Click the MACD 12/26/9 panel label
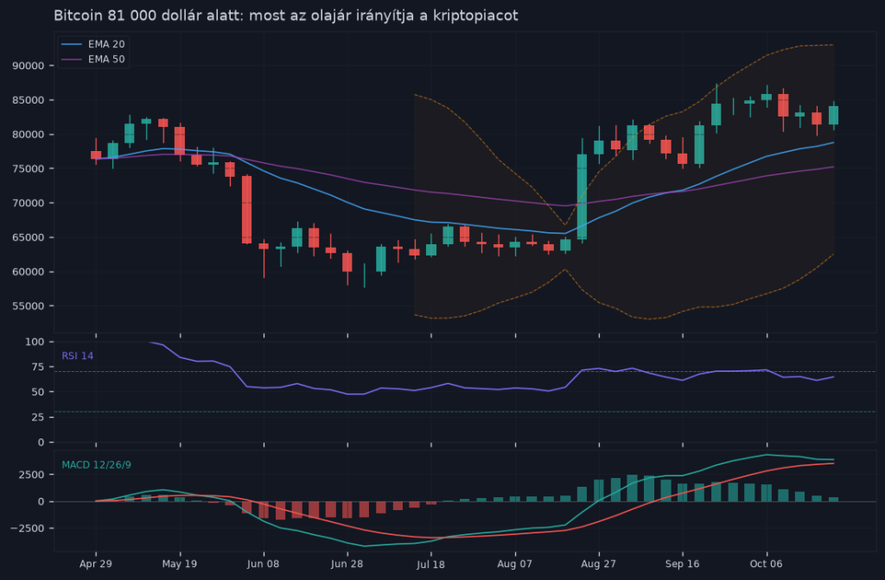This screenshot has height=580, width=885. coord(97,465)
